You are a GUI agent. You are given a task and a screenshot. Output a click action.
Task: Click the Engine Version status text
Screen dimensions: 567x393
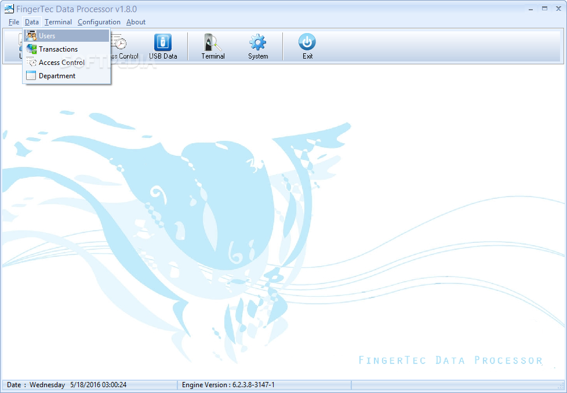click(228, 385)
